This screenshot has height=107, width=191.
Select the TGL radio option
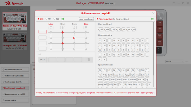(x=56, y=19)
